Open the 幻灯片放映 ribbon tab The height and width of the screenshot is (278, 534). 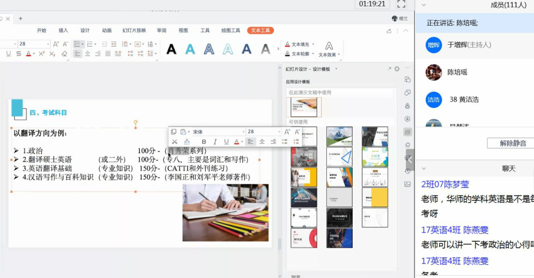tap(134, 30)
